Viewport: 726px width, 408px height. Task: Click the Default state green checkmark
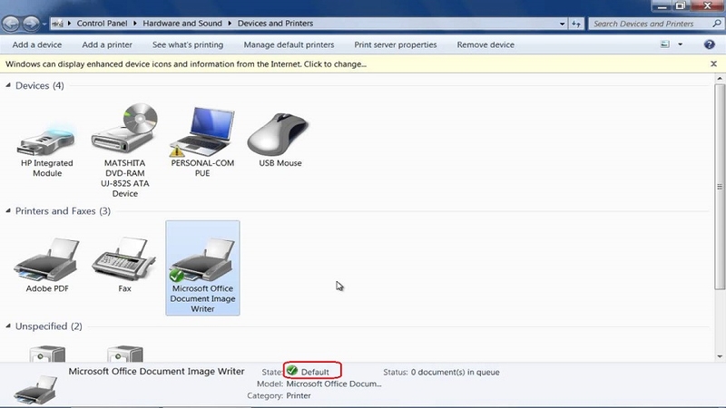[x=291, y=371]
